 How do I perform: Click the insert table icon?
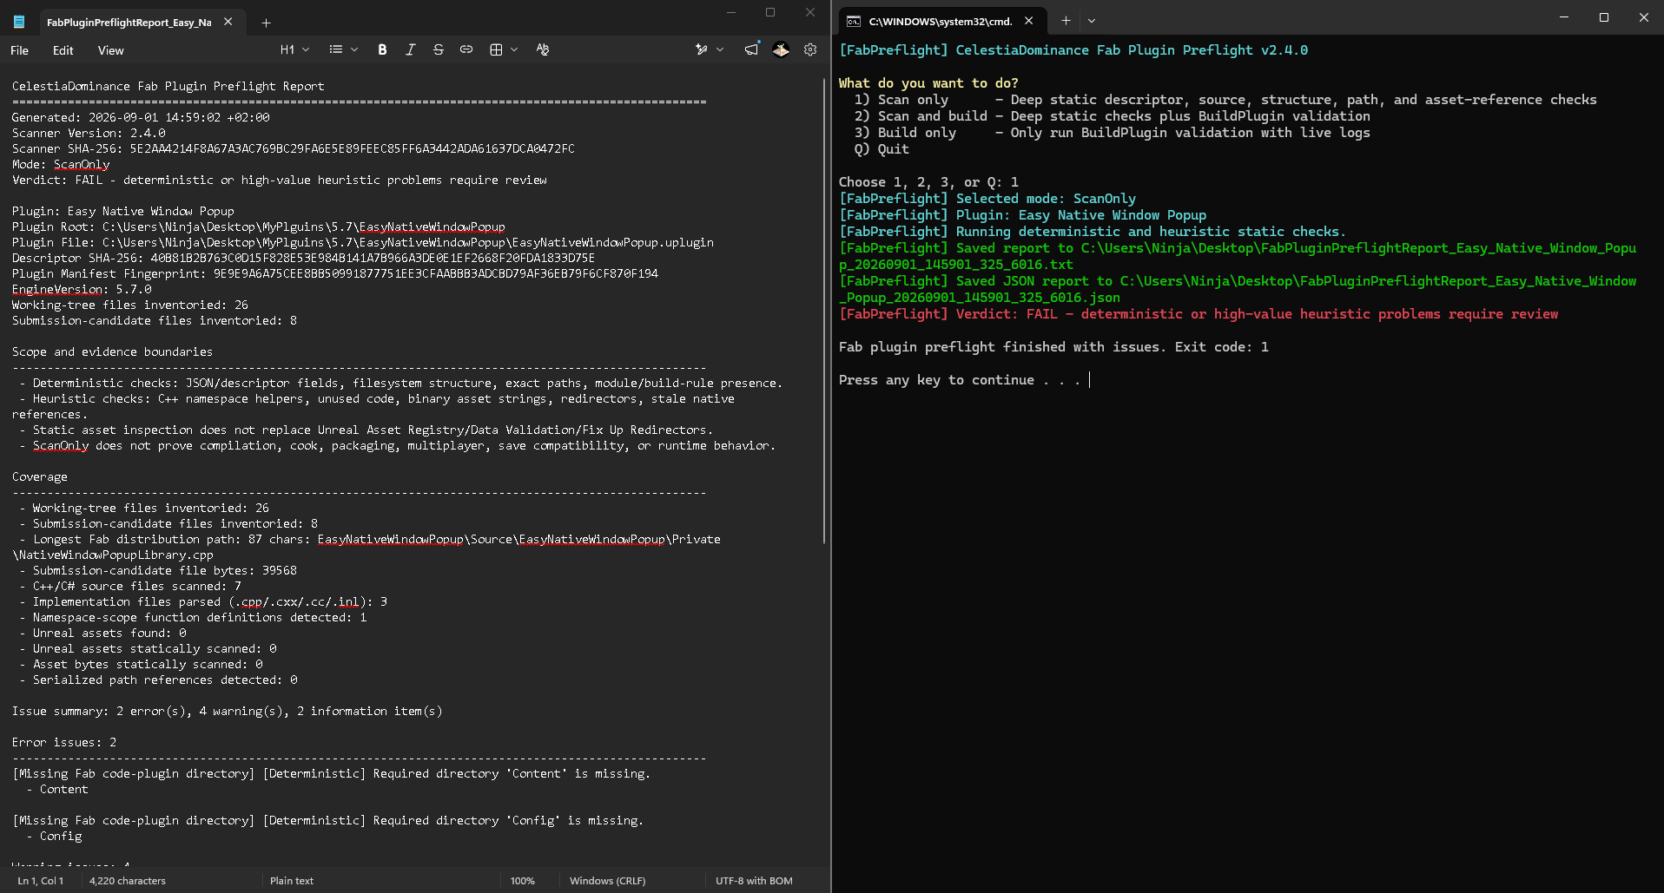(496, 49)
